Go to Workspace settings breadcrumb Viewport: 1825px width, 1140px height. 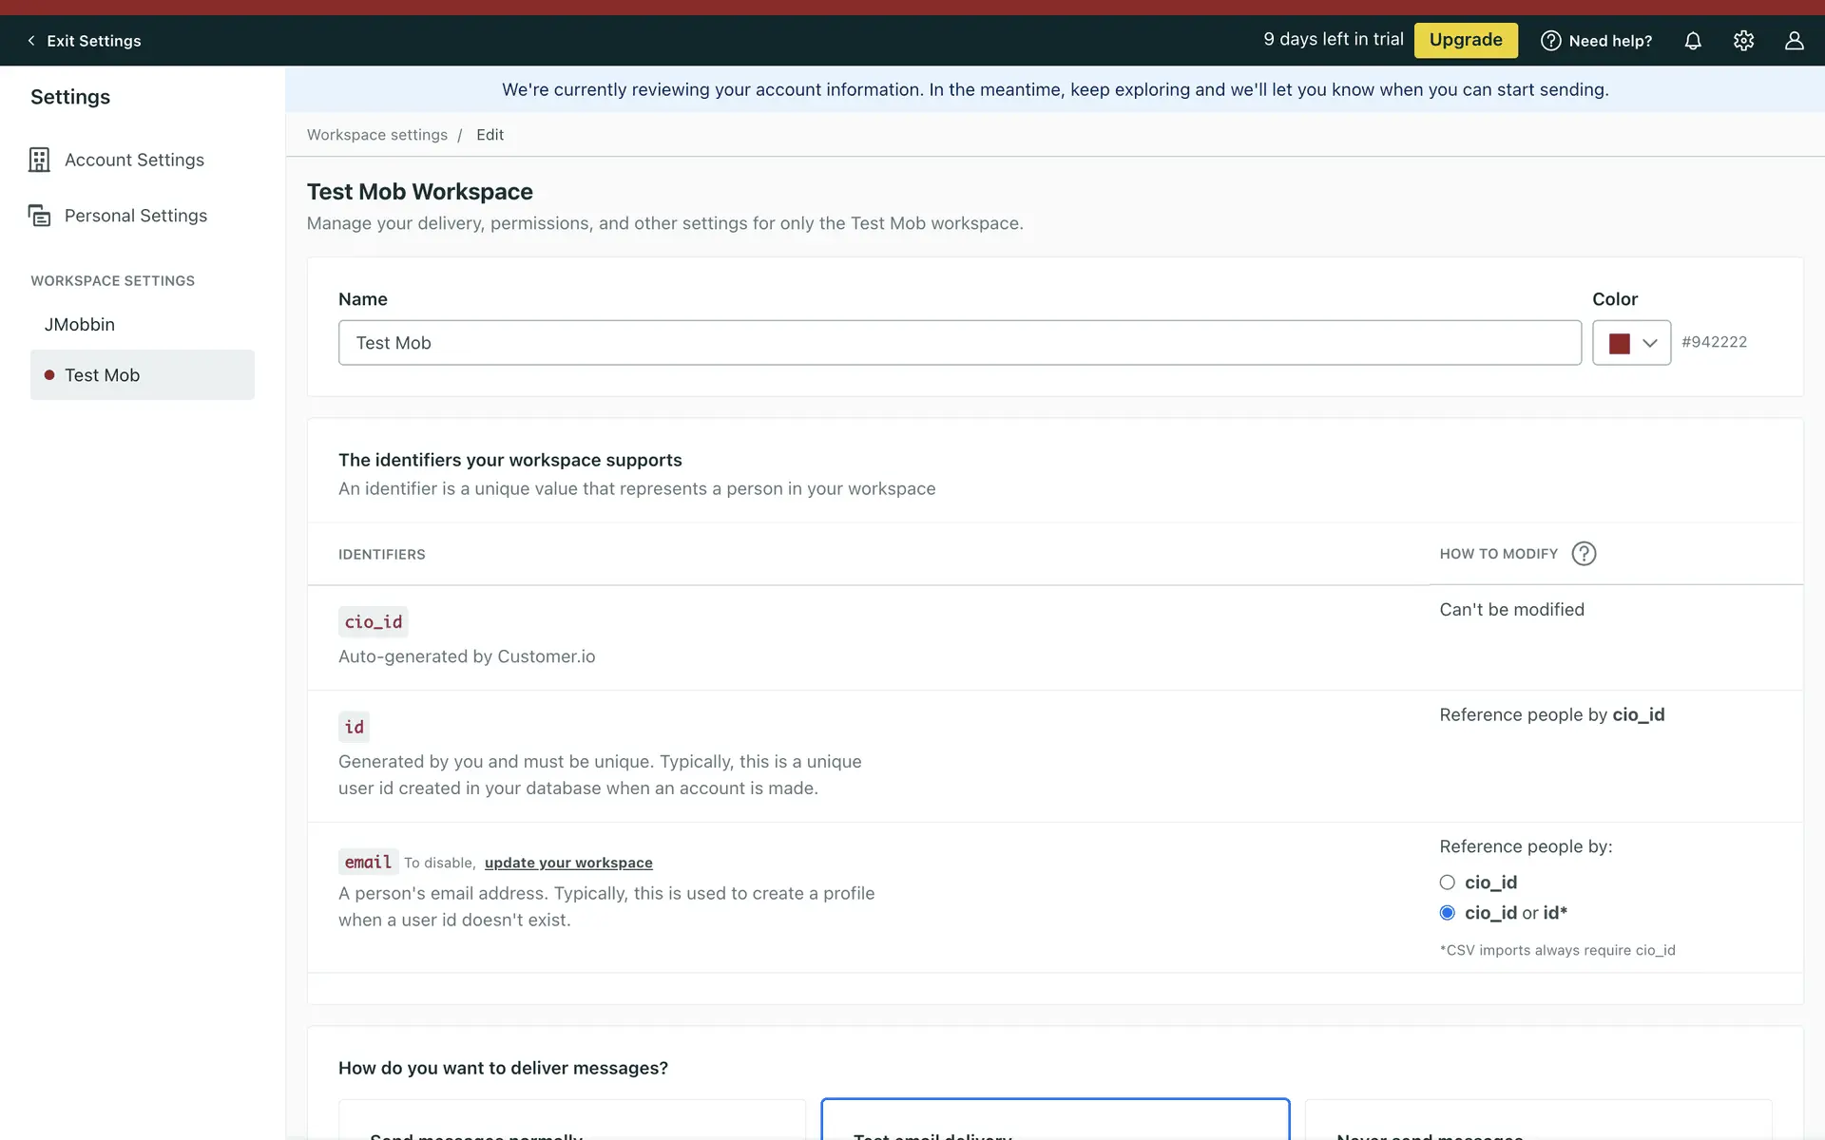tap(376, 135)
